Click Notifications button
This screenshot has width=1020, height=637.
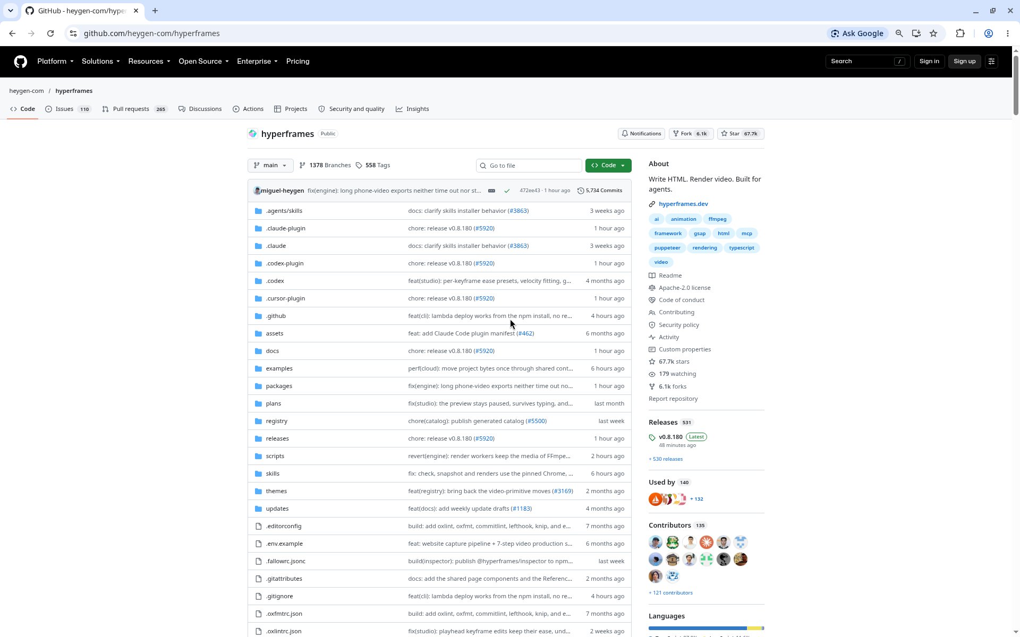click(x=641, y=134)
